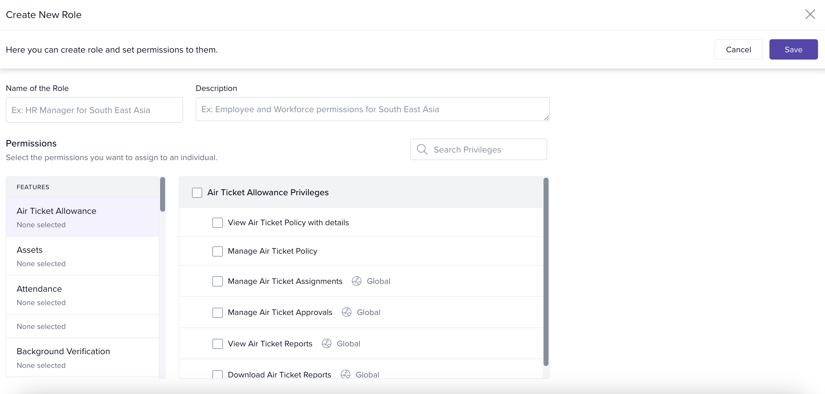Click globe icon beside Download Air Ticket Reports
This screenshot has width=825, height=394.
tap(345, 374)
